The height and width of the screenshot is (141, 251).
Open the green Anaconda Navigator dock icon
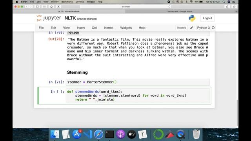point(158,134)
